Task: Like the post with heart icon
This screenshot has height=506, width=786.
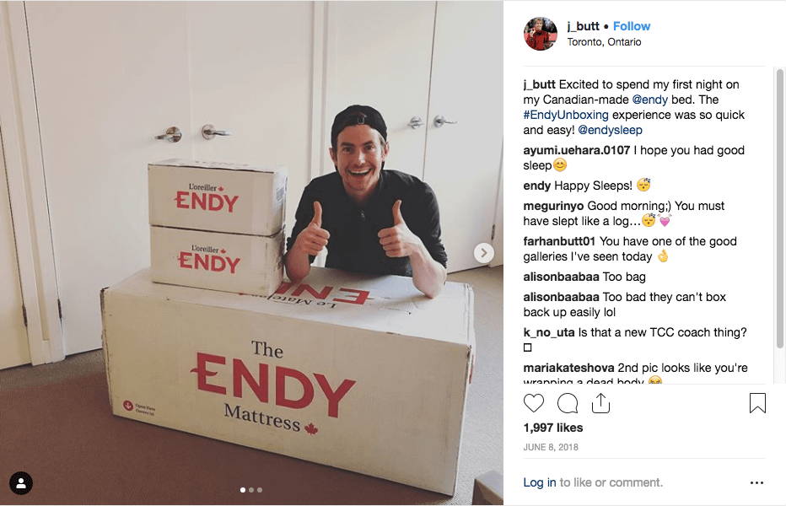Action: tap(533, 403)
